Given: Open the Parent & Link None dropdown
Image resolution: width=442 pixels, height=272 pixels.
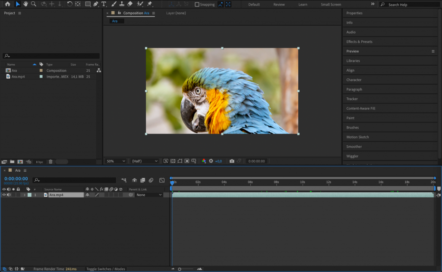Looking at the screenshot, I should pos(148,195).
